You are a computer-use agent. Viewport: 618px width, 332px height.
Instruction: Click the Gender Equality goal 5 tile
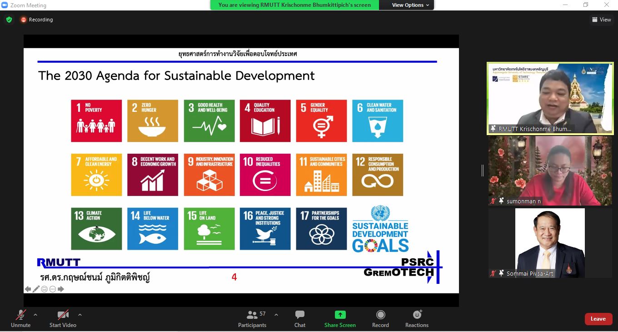pyautogui.click(x=321, y=121)
